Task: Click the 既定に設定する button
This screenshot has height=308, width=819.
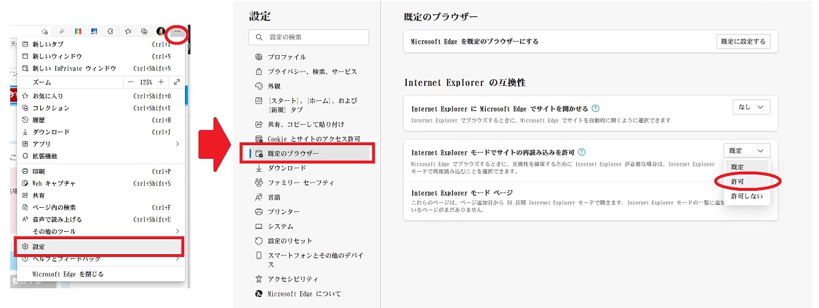Action: [743, 42]
